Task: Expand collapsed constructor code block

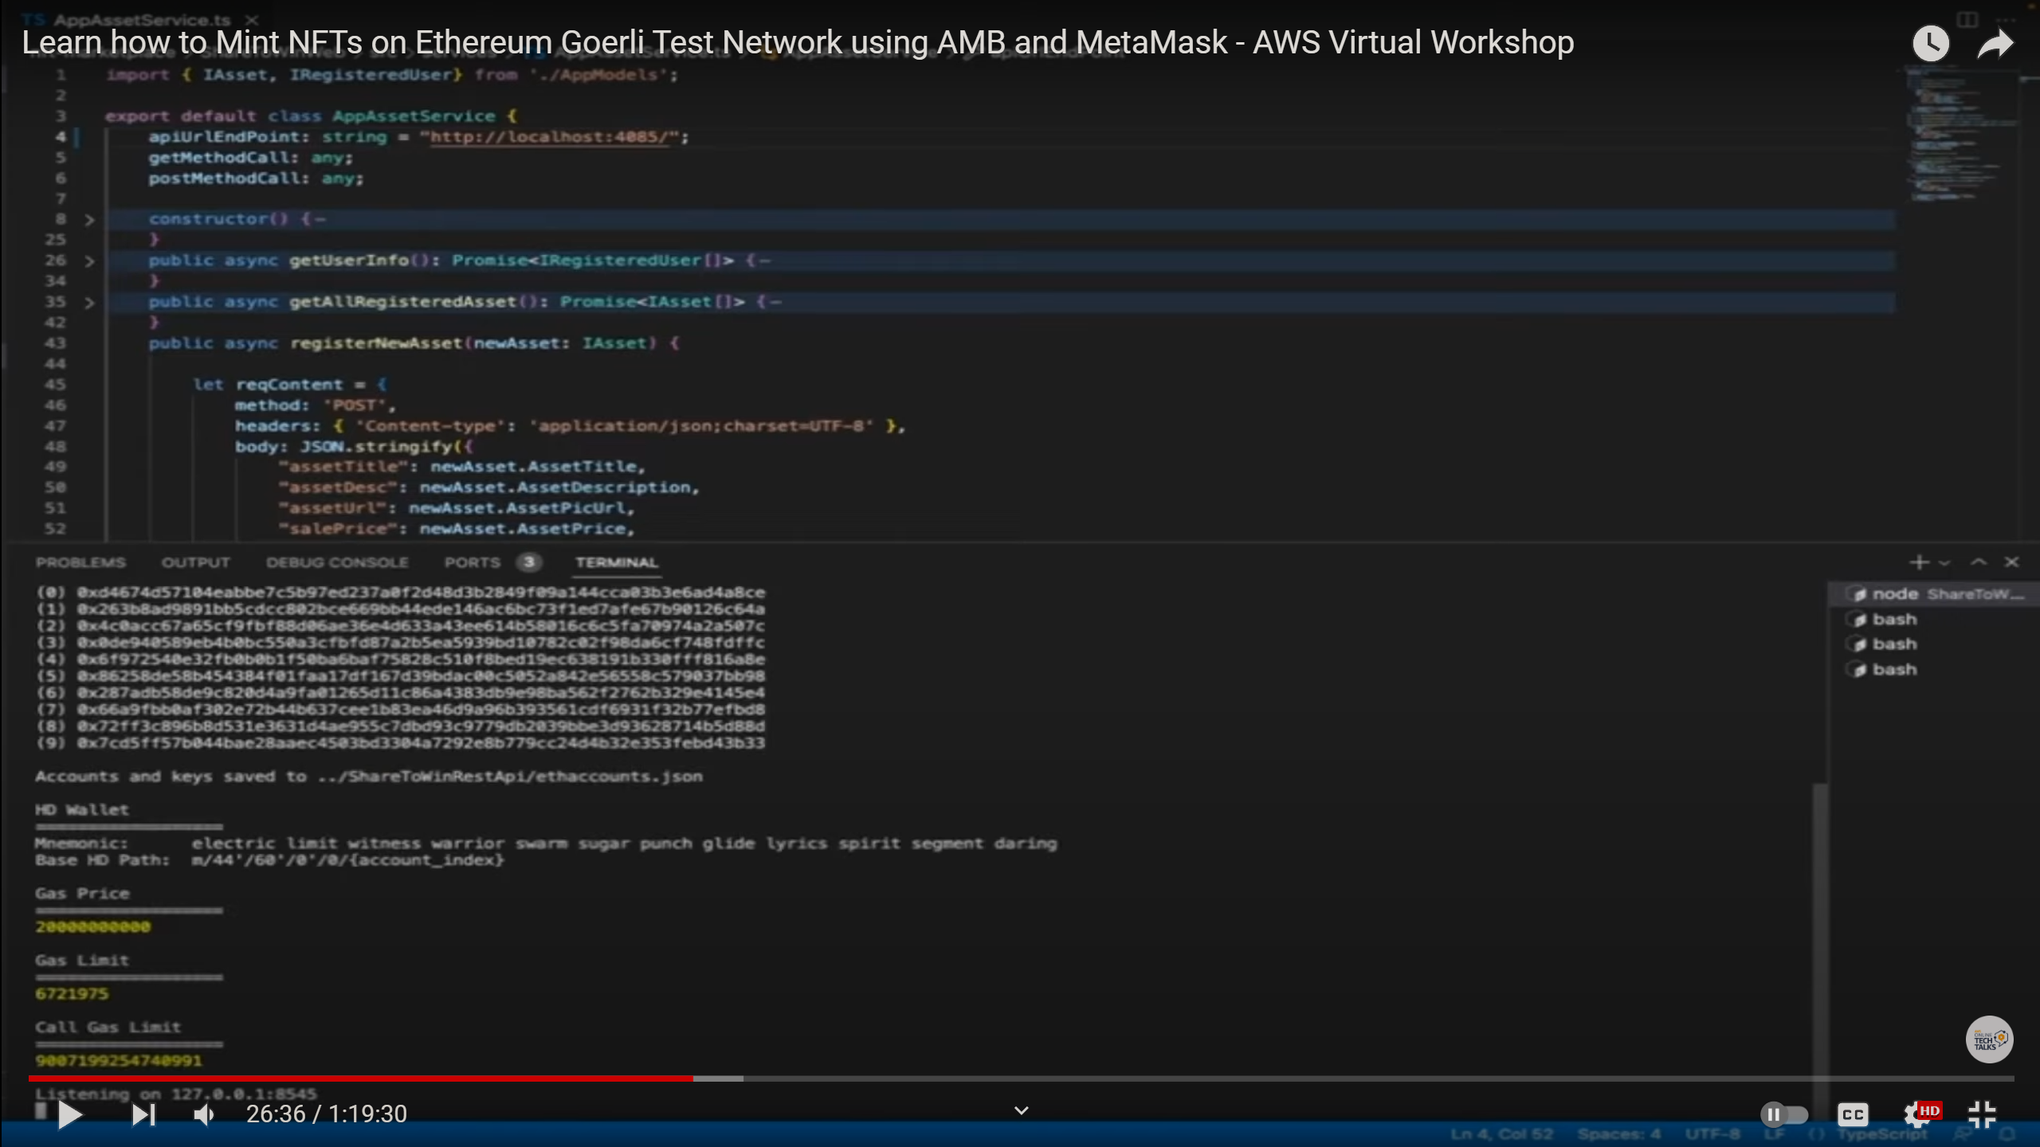Action: [89, 219]
